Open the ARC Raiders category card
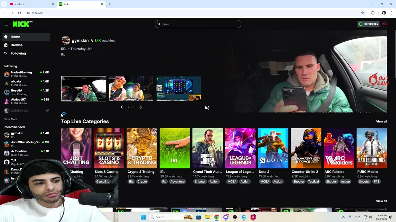 (339, 148)
